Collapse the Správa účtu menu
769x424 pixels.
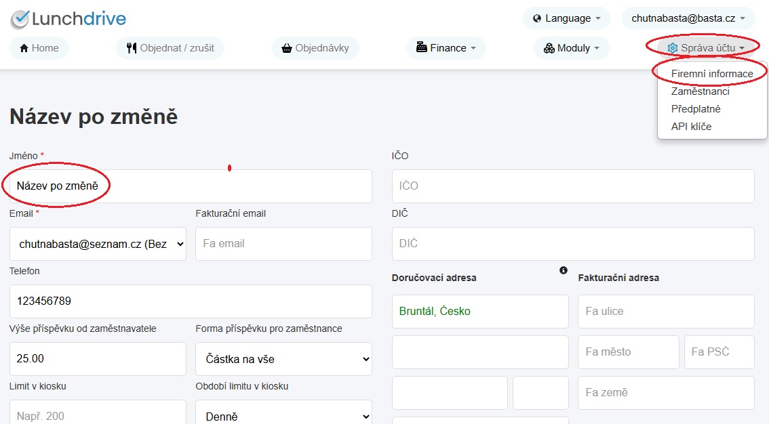(705, 48)
